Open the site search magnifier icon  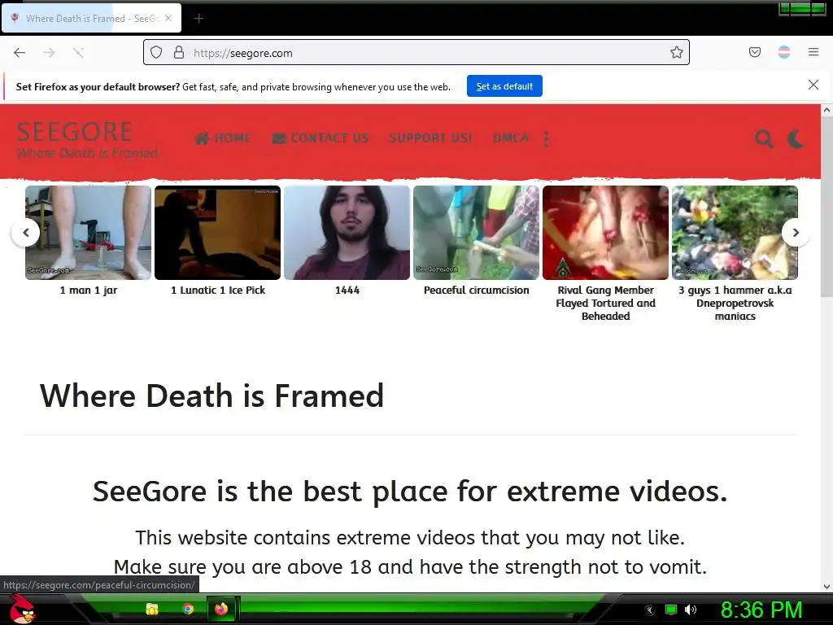pos(764,138)
